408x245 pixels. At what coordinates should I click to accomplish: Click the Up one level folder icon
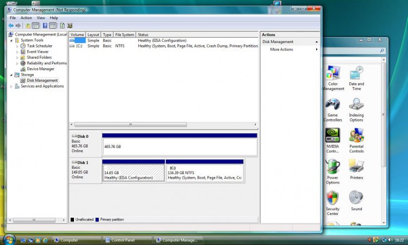click(x=28, y=26)
